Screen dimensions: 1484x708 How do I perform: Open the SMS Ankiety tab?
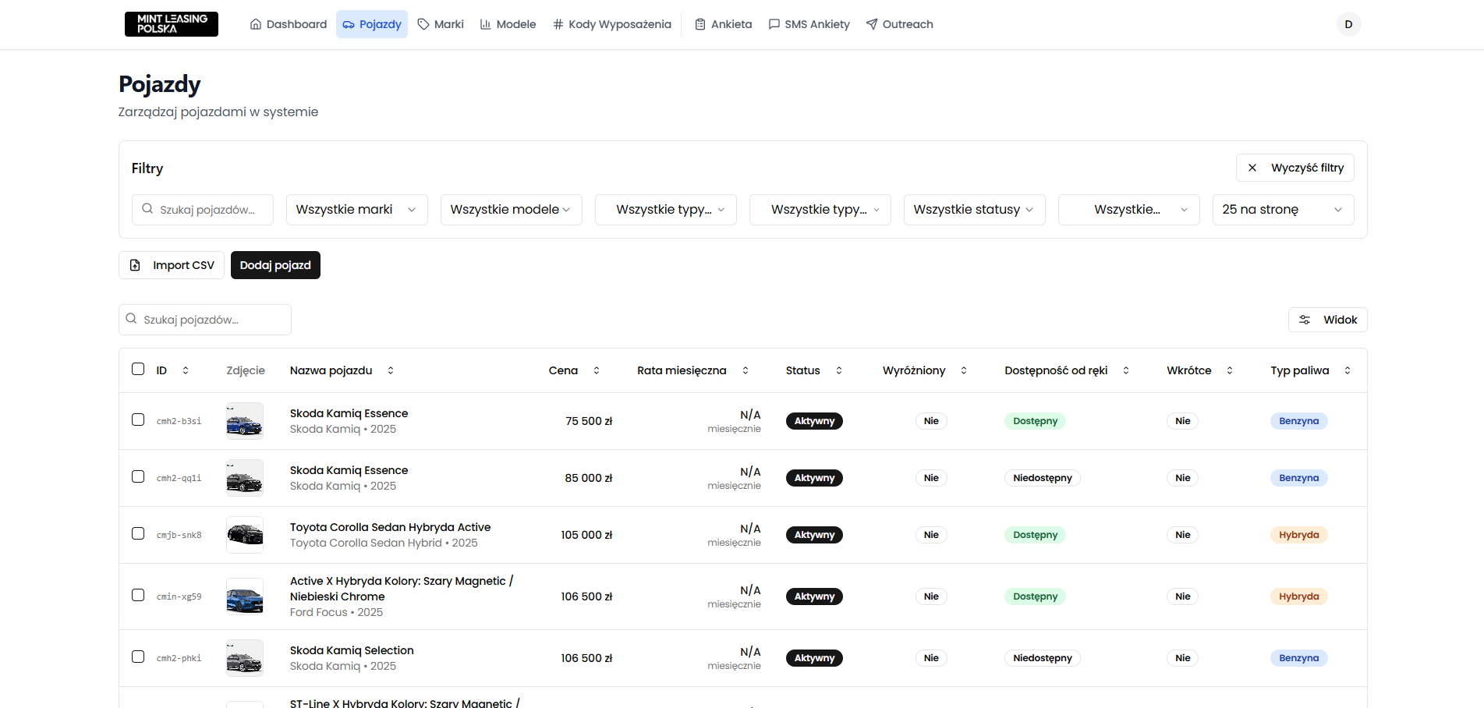(809, 24)
